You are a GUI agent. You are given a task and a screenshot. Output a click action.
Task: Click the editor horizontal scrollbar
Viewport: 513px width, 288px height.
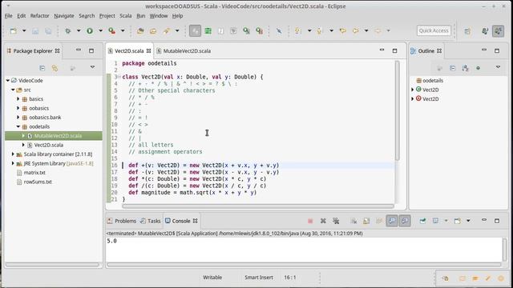pyautogui.click(x=258, y=206)
